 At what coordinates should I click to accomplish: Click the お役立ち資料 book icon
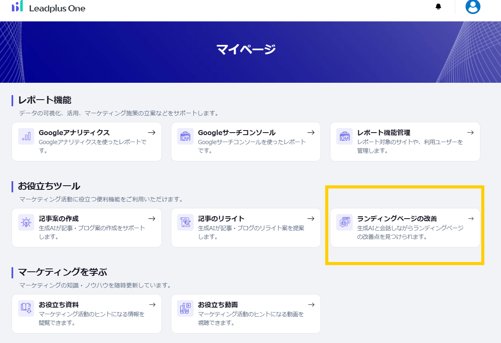tap(26, 308)
